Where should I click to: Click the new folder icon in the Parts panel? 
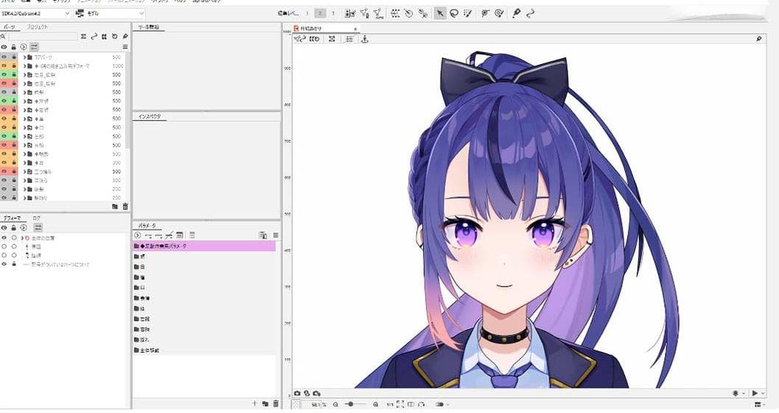click(115, 206)
